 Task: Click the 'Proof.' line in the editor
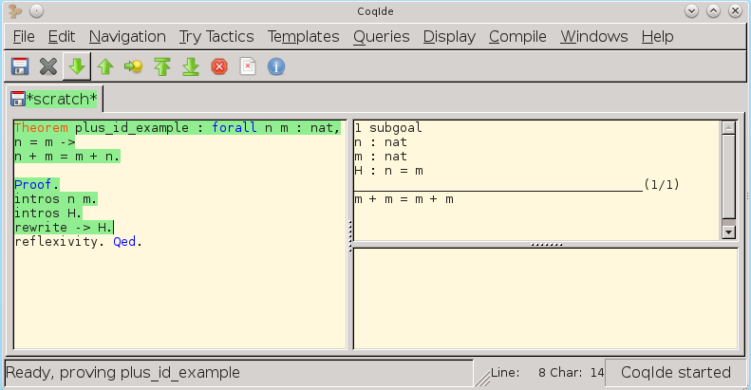(x=37, y=184)
